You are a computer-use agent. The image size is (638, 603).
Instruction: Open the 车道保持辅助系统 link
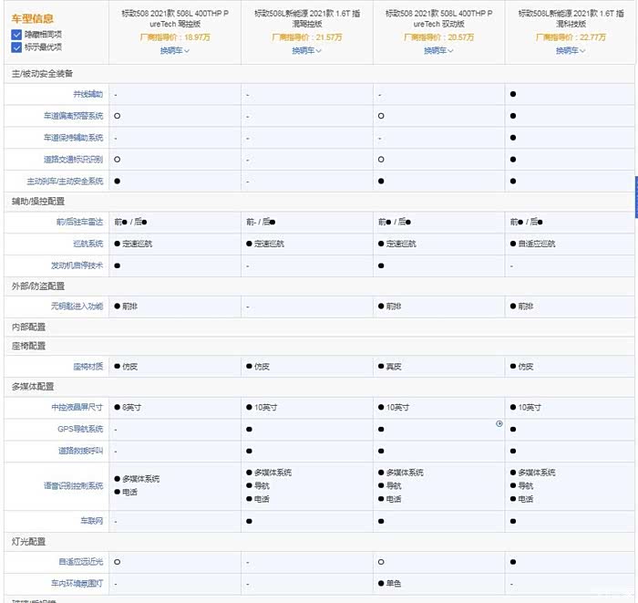point(73,138)
